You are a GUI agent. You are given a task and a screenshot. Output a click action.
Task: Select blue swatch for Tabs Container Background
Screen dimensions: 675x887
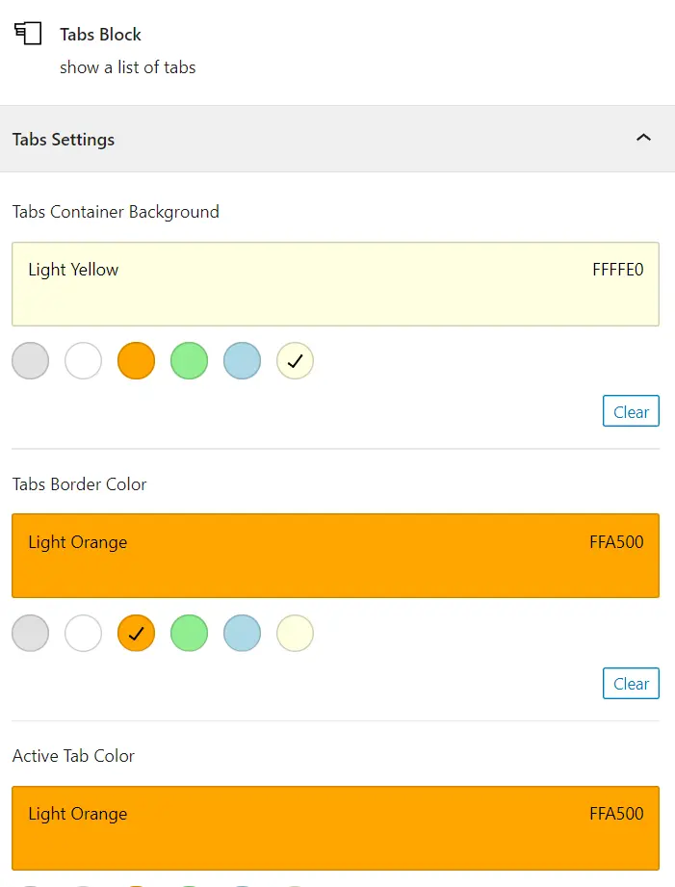(242, 360)
